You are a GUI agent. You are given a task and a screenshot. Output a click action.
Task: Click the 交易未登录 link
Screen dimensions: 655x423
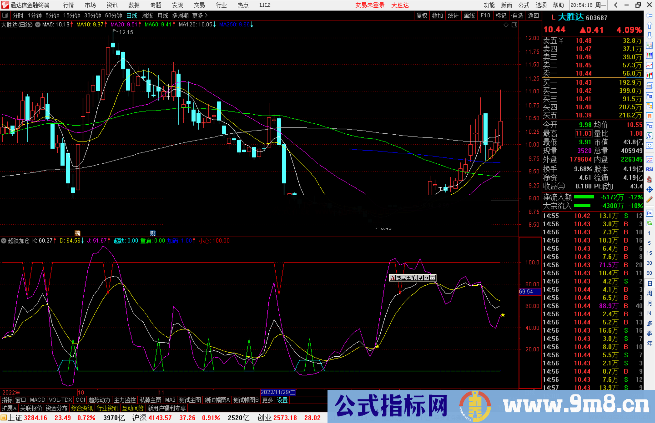click(x=370, y=5)
